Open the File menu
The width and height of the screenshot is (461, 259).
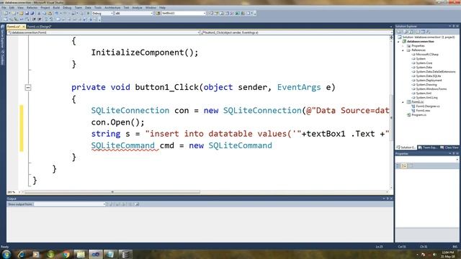tap(4, 8)
